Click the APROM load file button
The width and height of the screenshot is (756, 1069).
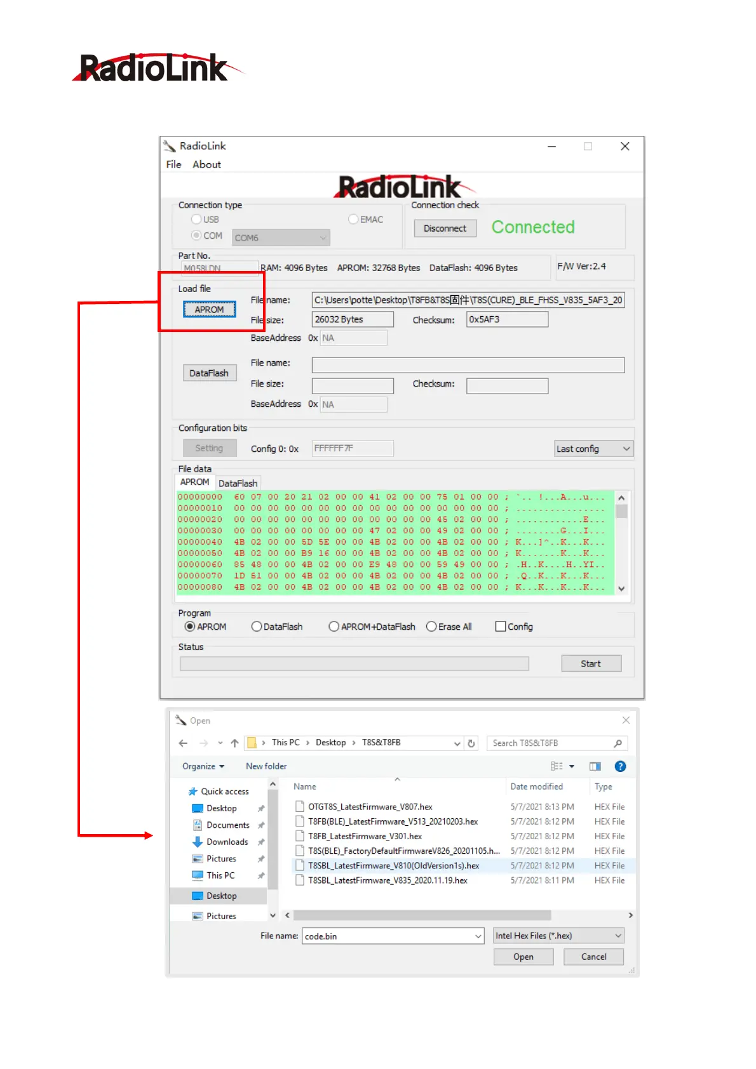point(210,309)
